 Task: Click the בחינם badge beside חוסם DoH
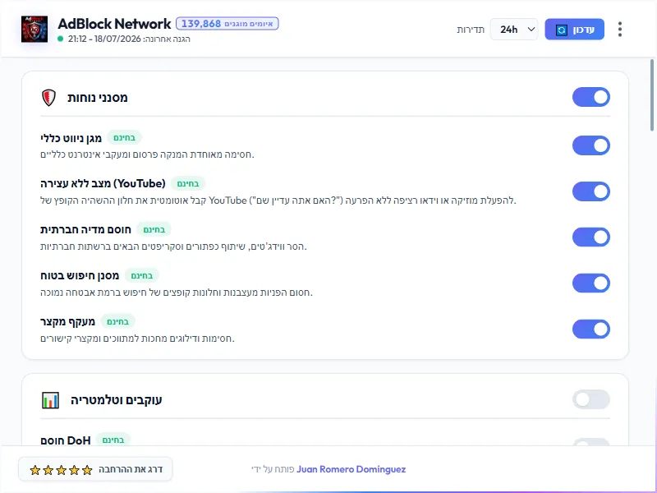pyautogui.click(x=113, y=440)
